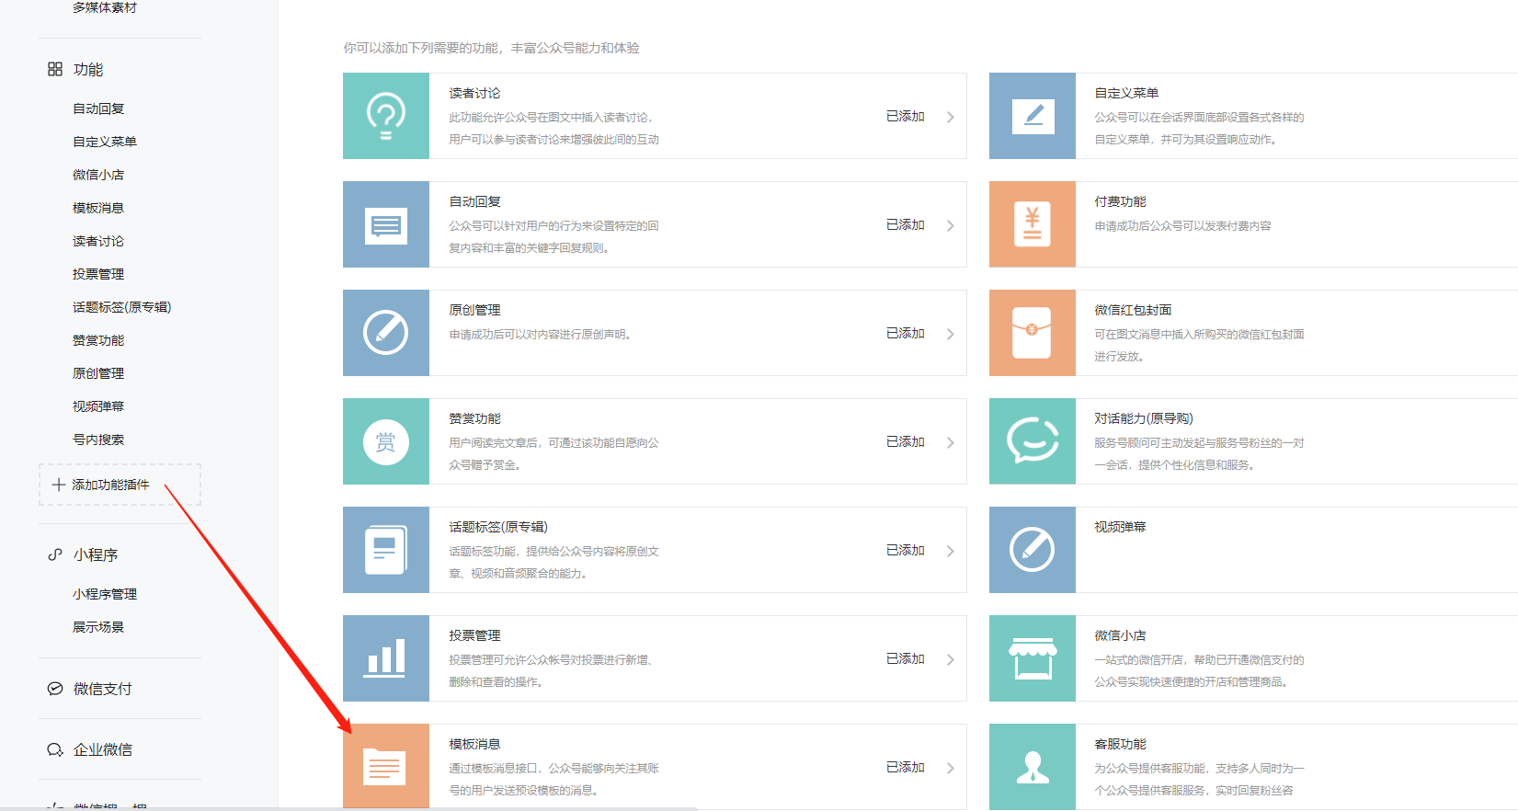Click the 模板消息 orange document icon
The height and width of the screenshot is (811, 1518).
click(386, 766)
